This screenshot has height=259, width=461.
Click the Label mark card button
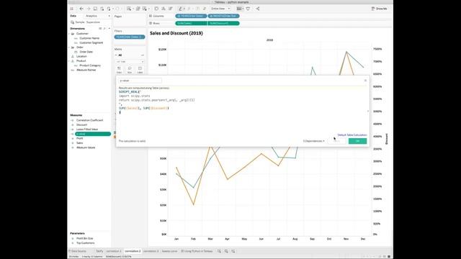140,70
